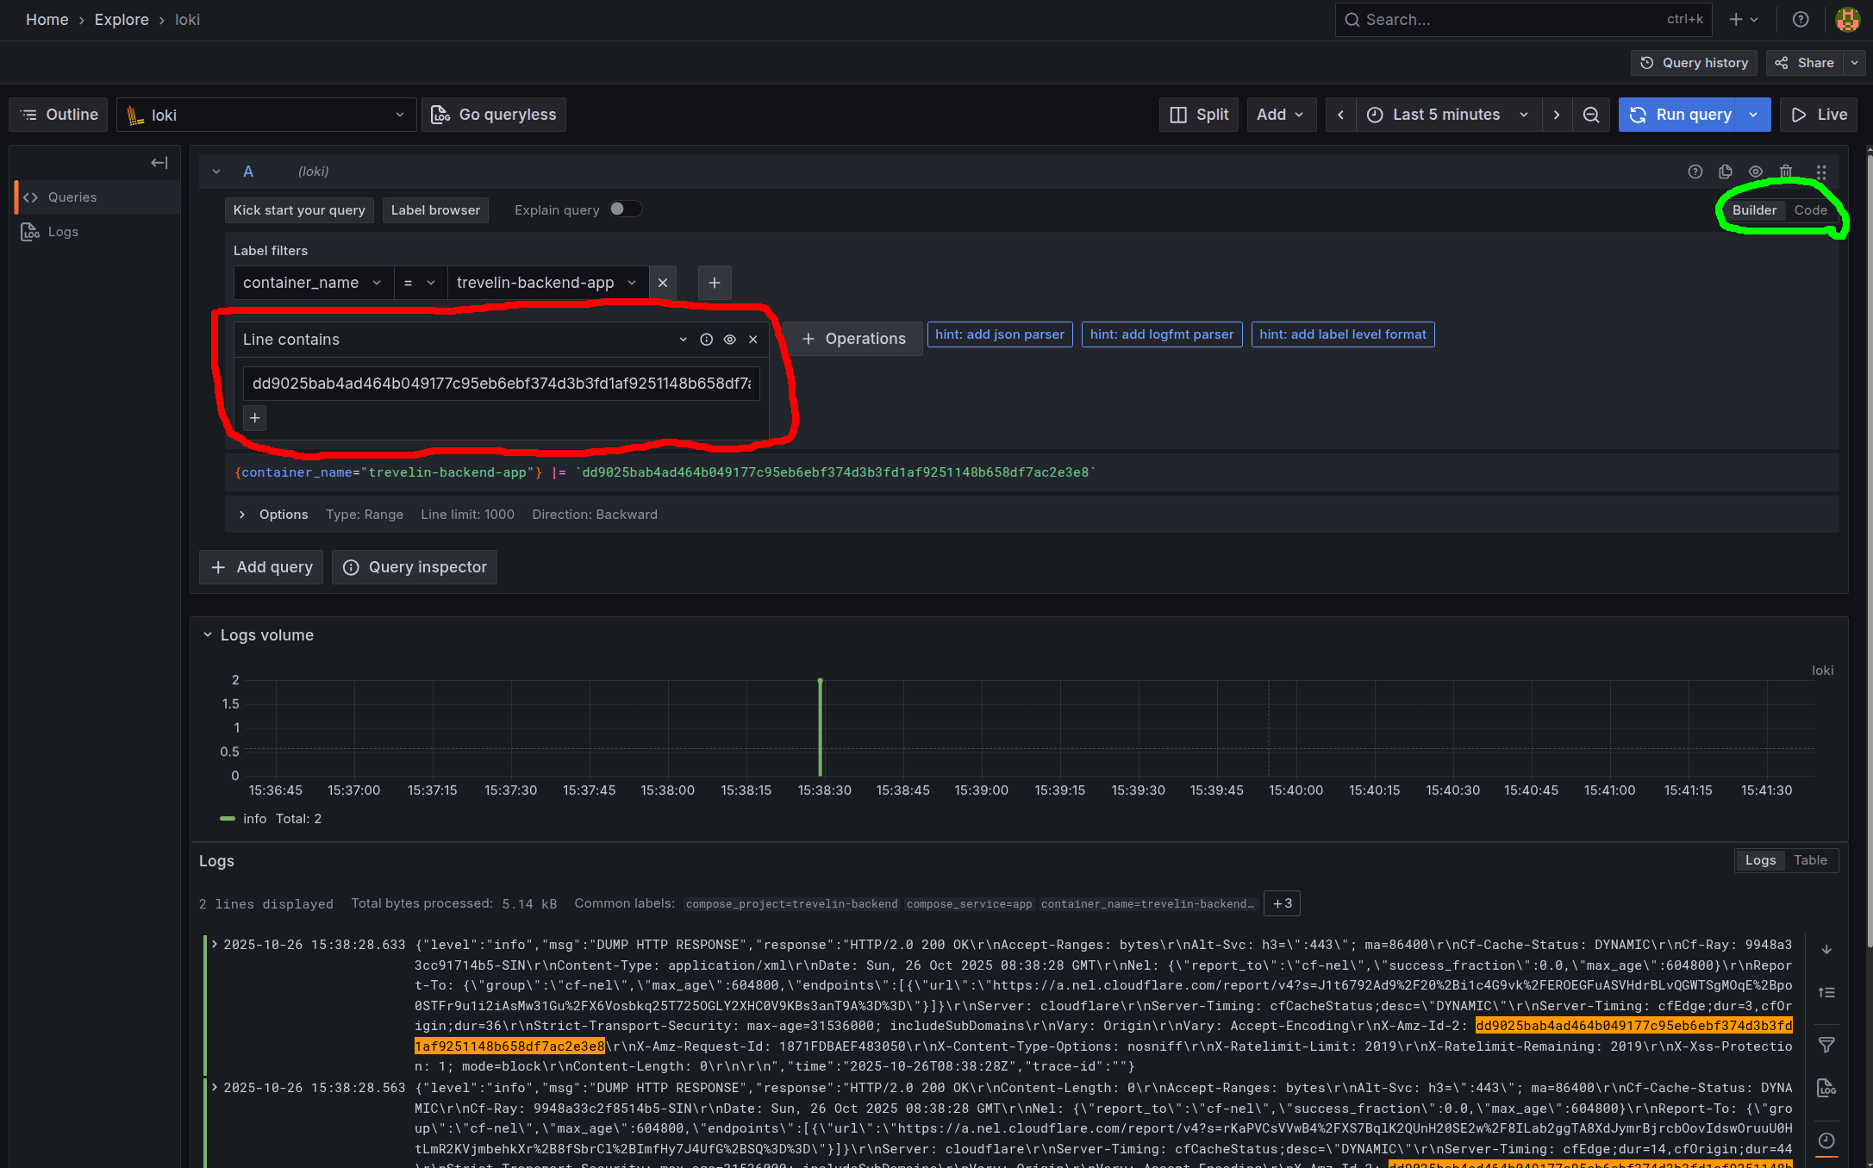Remove query A with the trash icon

(1786, 172)
